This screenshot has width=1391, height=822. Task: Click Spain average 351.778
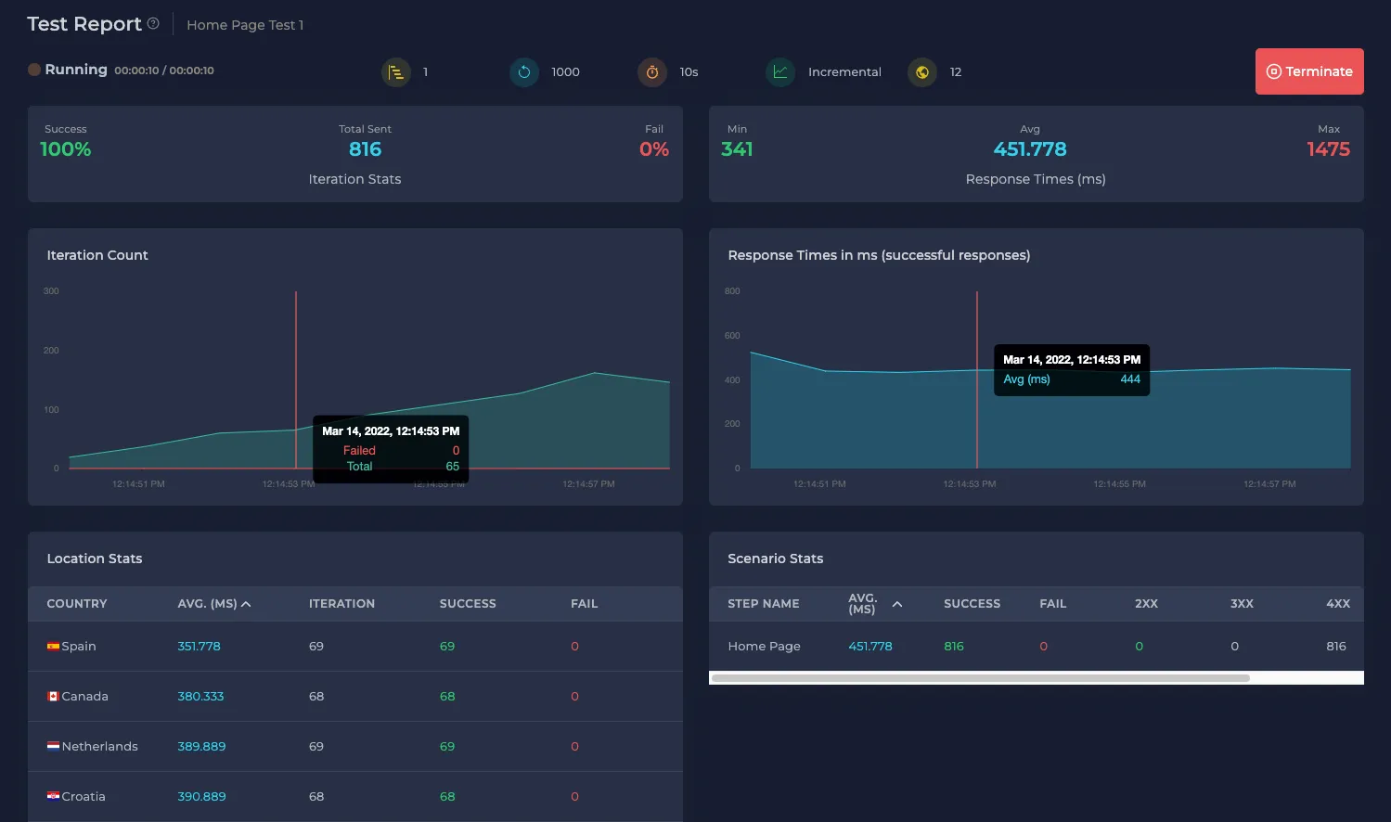coord(199,646)
